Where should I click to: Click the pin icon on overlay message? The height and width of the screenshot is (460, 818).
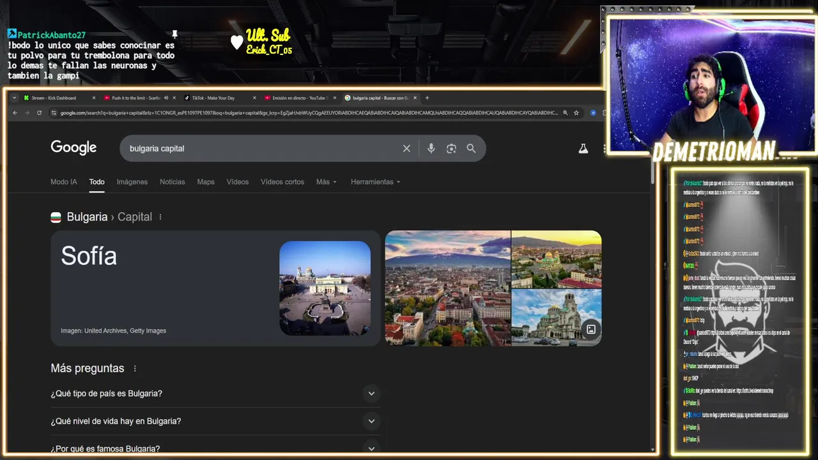(x=174, y=34)
